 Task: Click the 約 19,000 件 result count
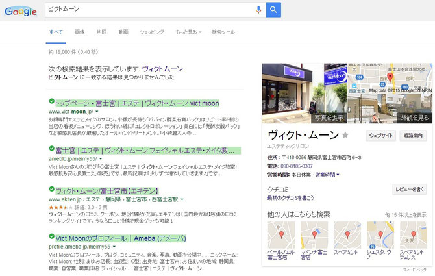pos(73,52)
